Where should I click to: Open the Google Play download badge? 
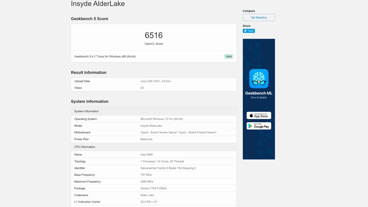click(259, 126)
